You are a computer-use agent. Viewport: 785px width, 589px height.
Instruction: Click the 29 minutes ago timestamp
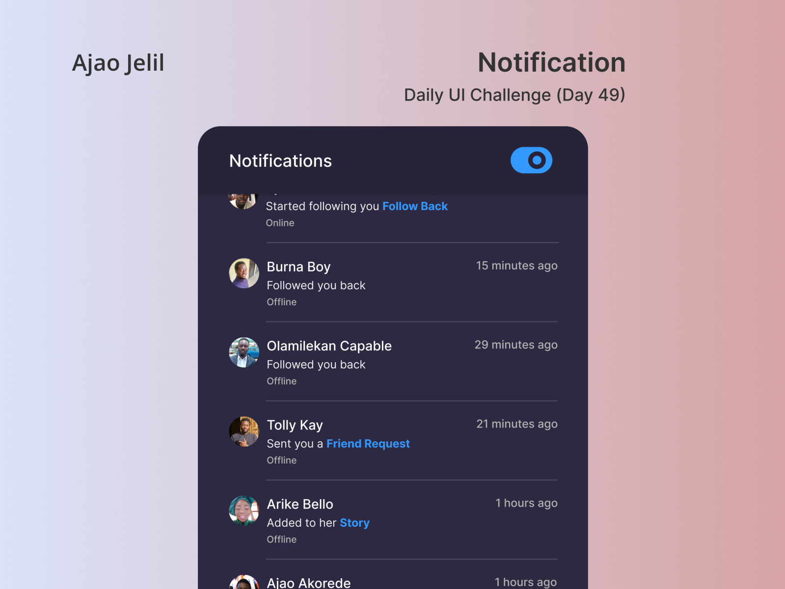pyautogui.click(x=516, y=345)
